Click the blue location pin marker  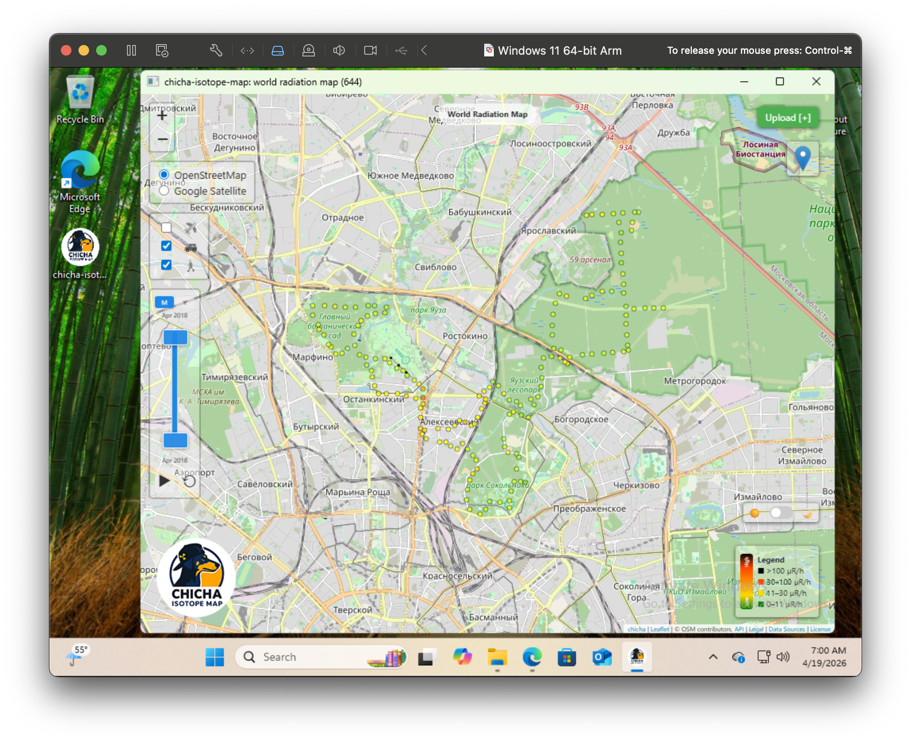coord(803,158)
